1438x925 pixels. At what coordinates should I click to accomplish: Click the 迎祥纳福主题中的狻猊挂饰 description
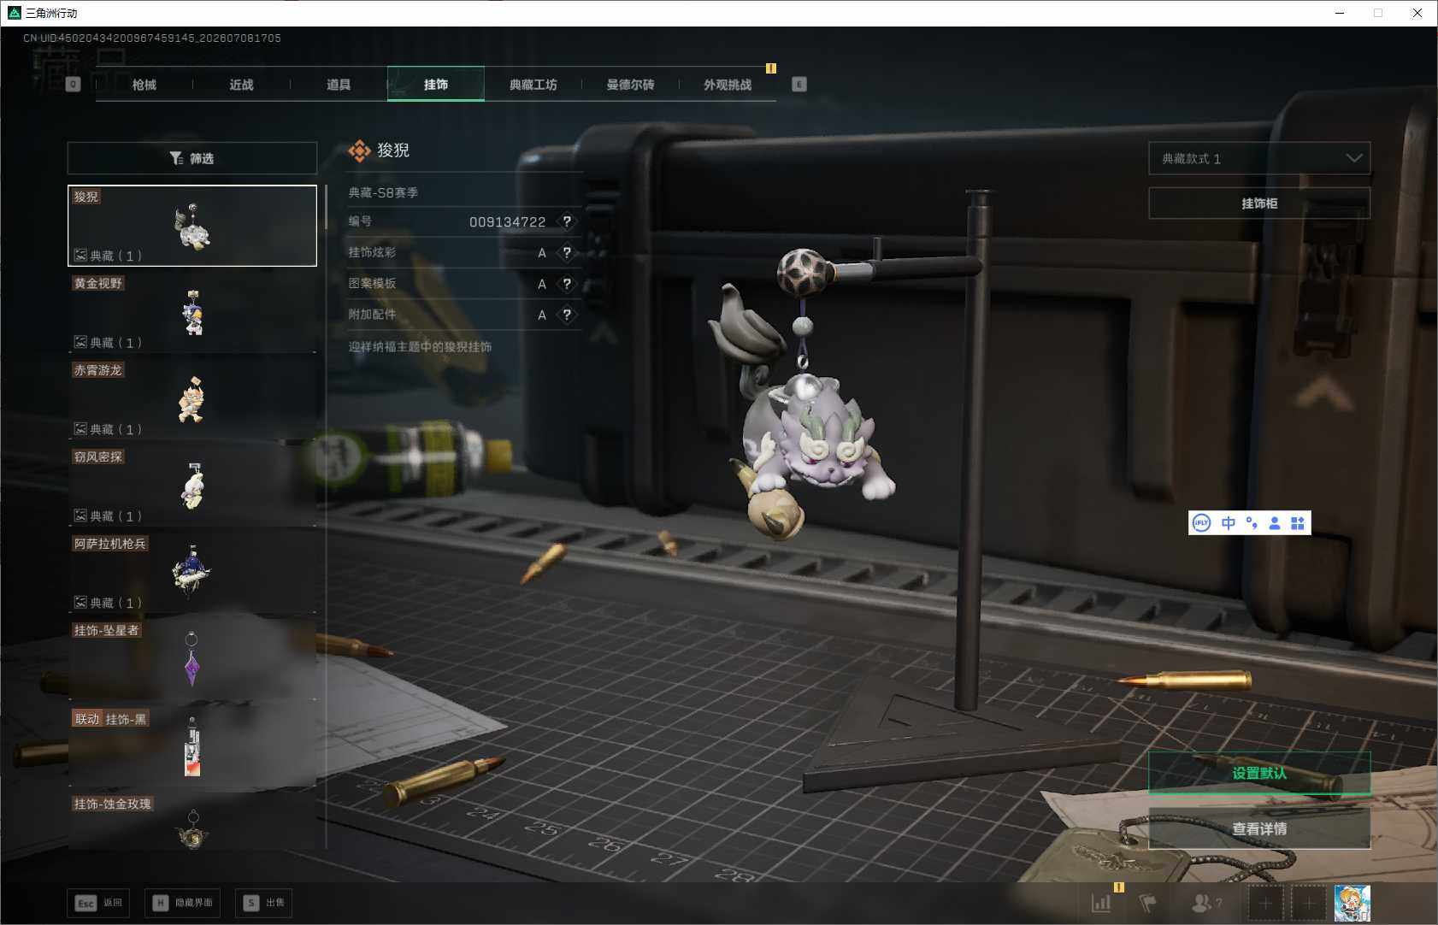[420, 347]
